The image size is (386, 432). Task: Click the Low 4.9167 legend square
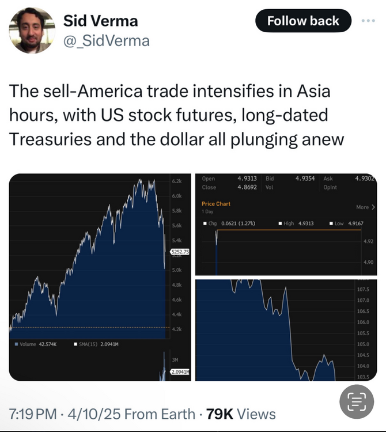[x=331, y=223]
